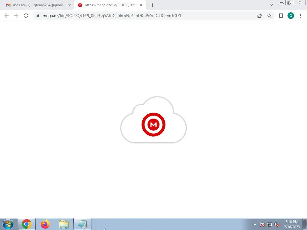Open muted volume tray icon
This screenshot has width=307, height=230.
(x=277, y=224)
